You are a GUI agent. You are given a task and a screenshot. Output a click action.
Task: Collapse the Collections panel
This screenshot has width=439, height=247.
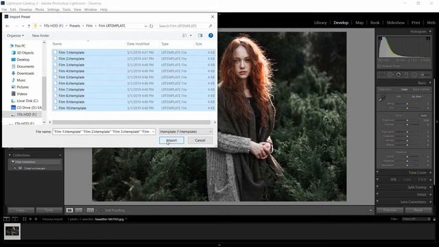[10, 155]
